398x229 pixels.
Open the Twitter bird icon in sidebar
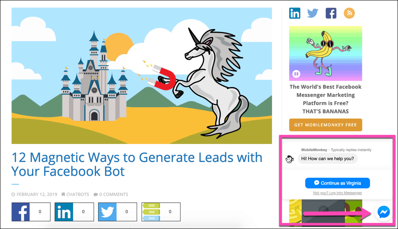coord(313,13)
